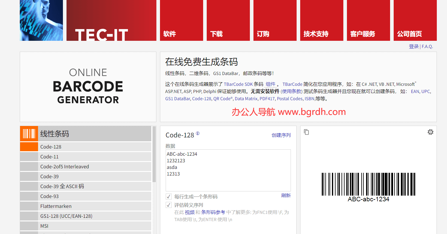
Task: Click the blue figure header image
Action: (41, 20)
